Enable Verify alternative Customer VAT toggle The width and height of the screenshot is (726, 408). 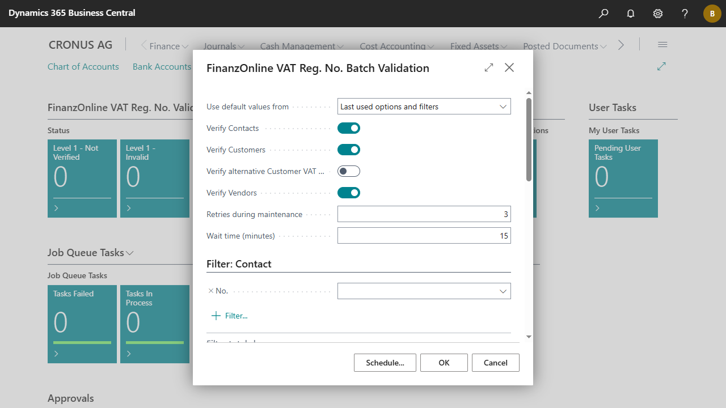click(349, 171)
